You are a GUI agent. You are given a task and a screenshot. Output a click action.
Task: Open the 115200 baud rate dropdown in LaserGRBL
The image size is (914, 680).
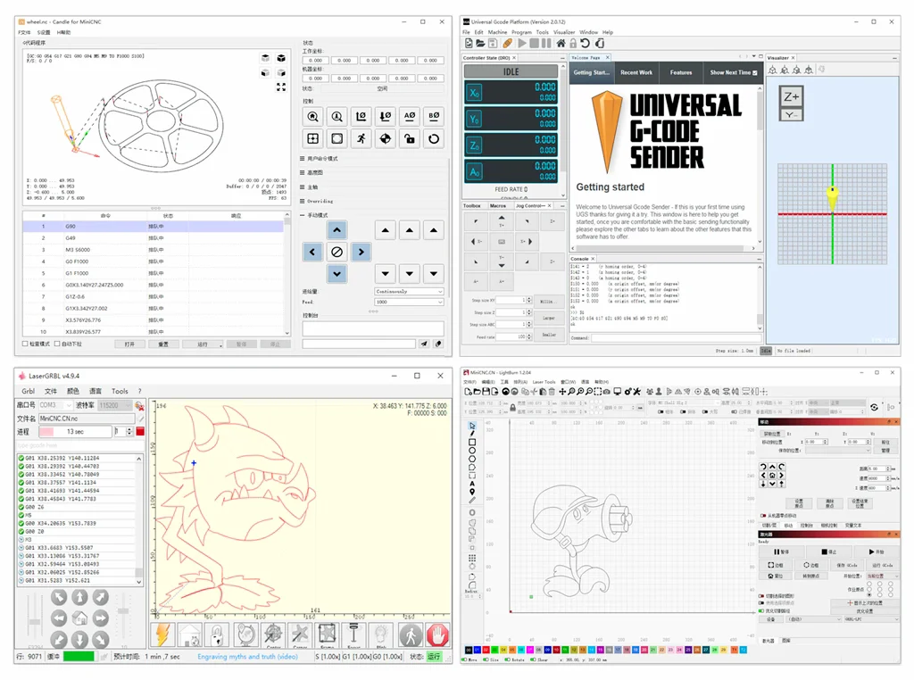tap(115, 405)
